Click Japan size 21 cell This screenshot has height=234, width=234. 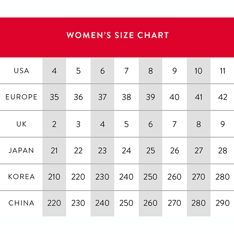click(x=54, y=150)
